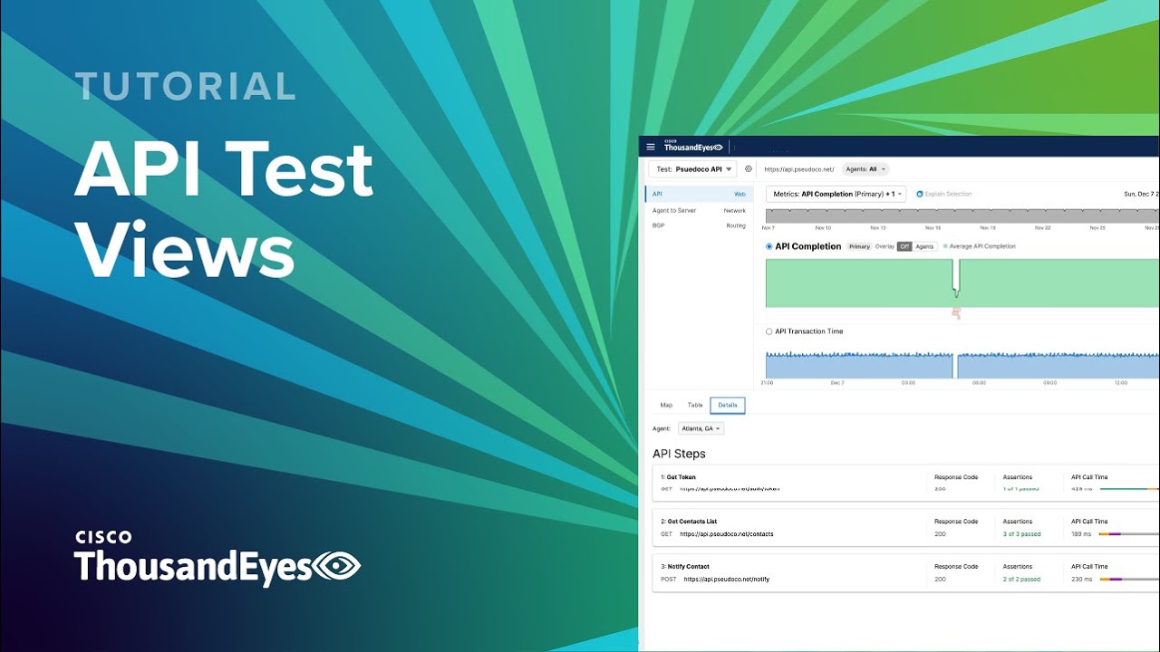Switch to the Table tab

click(695, 405)
